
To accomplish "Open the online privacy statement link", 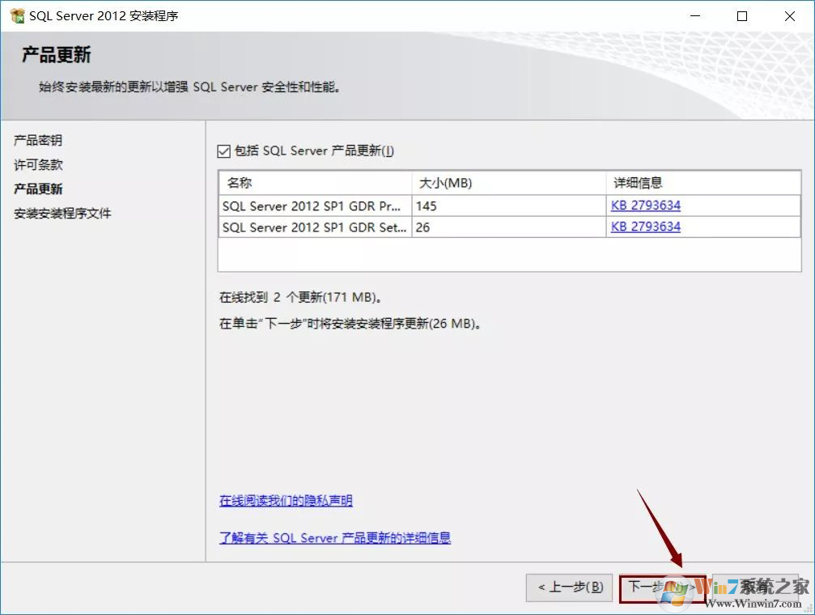I will 286,501.
